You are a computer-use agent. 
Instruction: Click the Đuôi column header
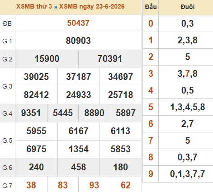(188, 7)
